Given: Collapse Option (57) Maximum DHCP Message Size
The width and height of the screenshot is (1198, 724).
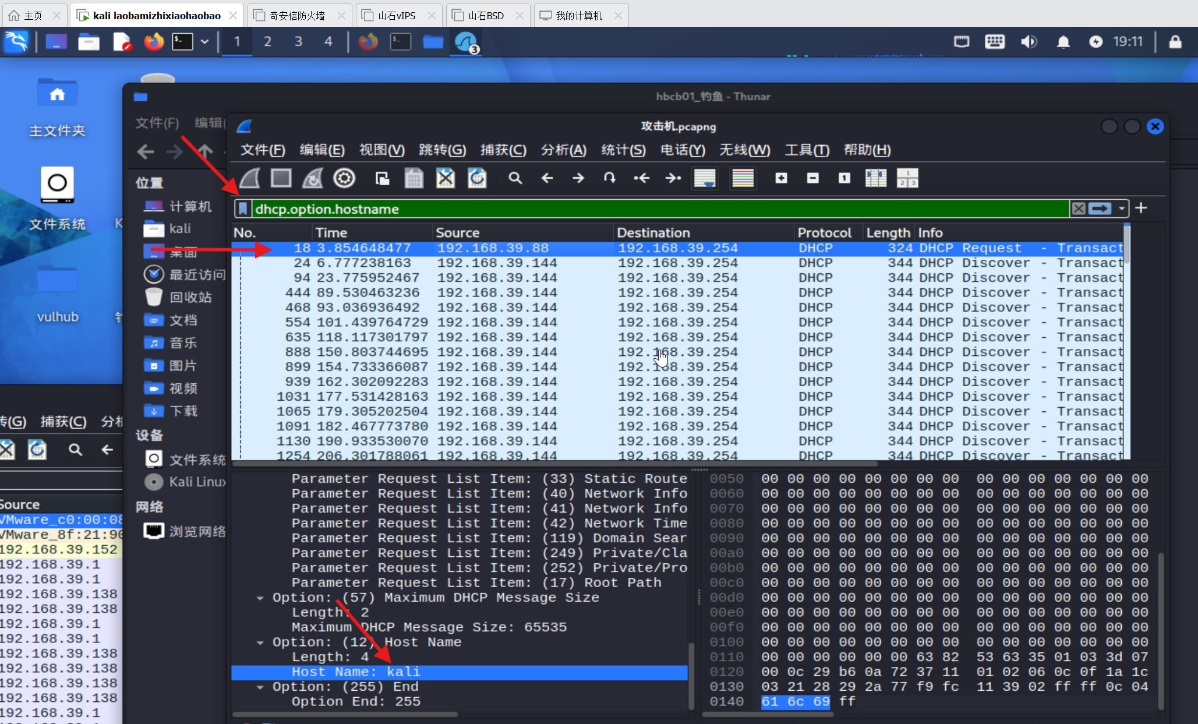Looking at the screenshot, I should [260, 598].
